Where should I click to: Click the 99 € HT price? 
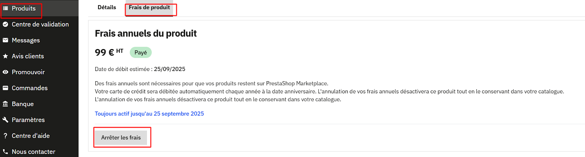pyautogui.click(x=109, y=52)
